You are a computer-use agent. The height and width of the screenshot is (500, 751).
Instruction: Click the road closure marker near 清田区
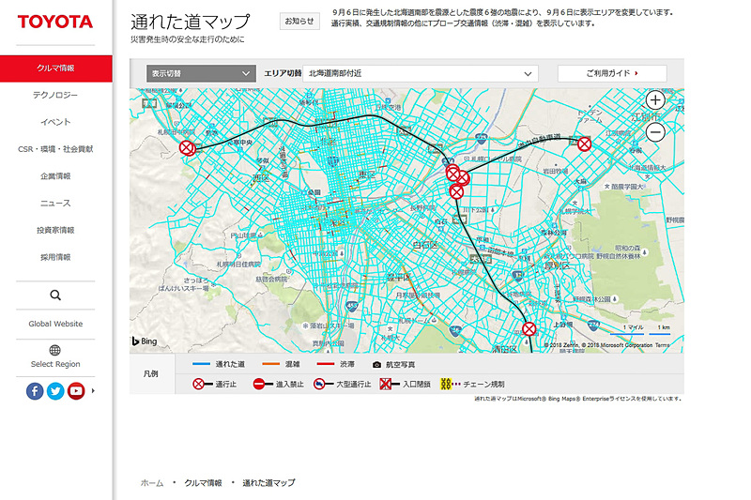pyautogui.click(x=529, y=329)
